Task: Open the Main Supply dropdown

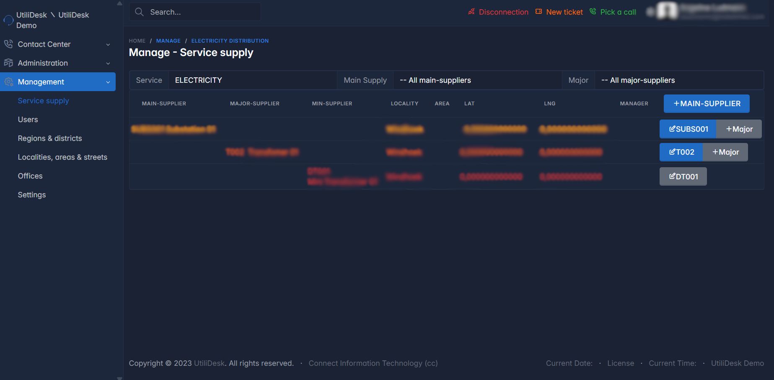Action: 477,80
